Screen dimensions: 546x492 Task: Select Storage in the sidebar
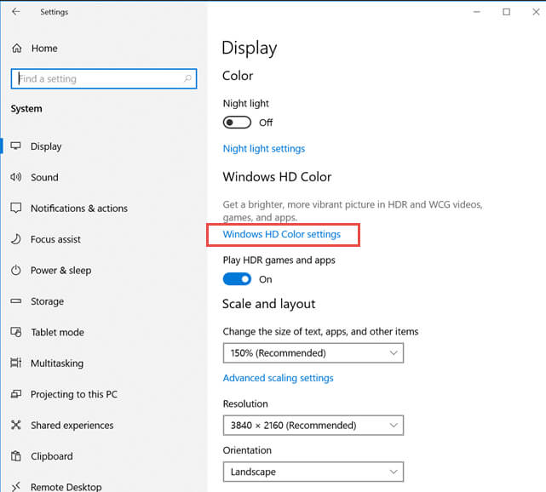coord(47,301)
